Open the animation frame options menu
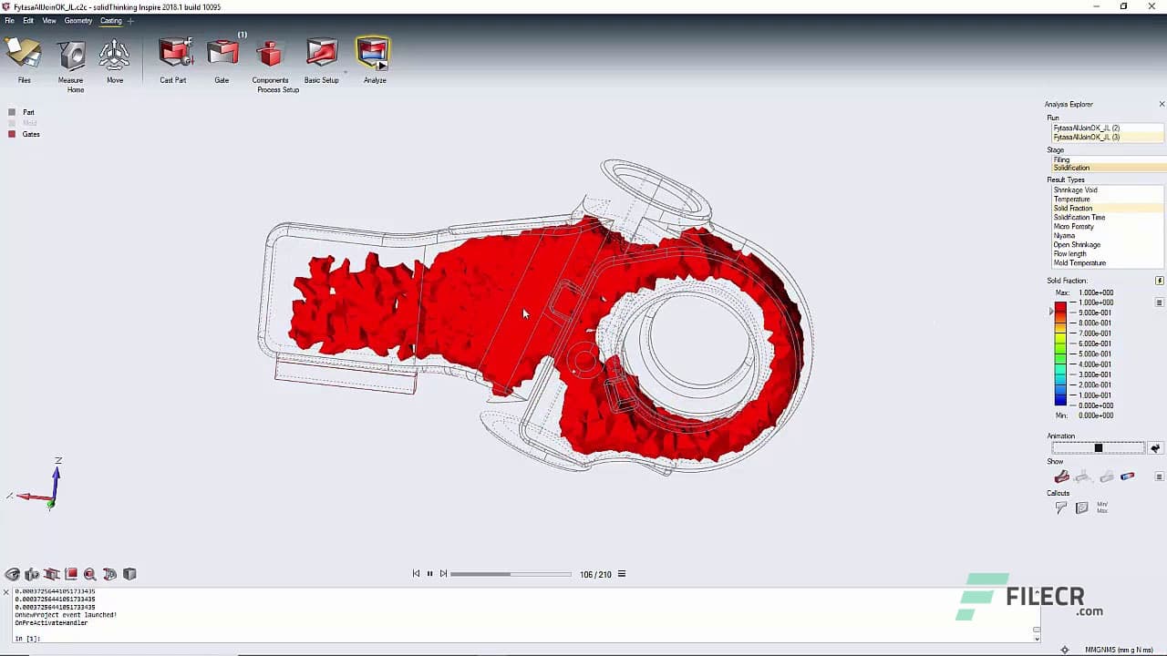 [622, 574]
